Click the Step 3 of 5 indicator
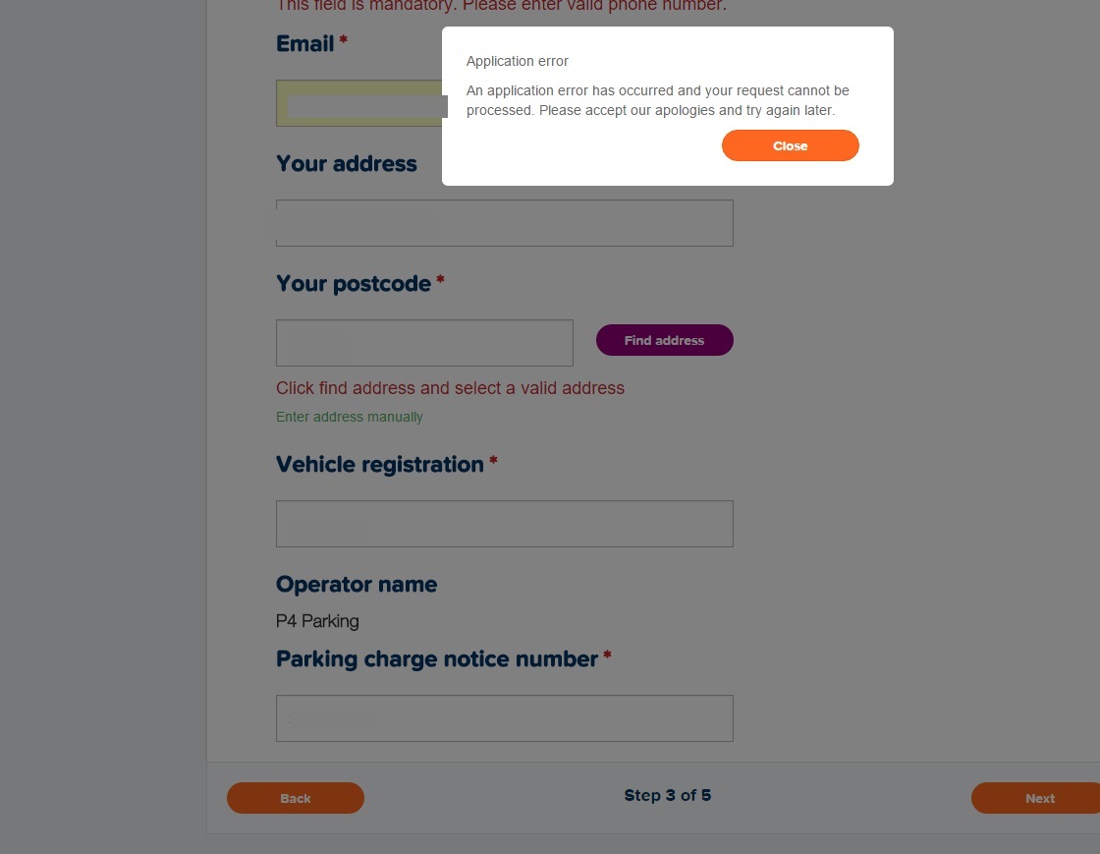The height and width of the screenshot is (854, 1100). tap(668, 795)
